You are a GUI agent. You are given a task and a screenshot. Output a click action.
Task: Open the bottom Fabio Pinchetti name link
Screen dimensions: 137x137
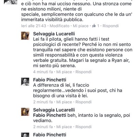click(x=50, y=135)
